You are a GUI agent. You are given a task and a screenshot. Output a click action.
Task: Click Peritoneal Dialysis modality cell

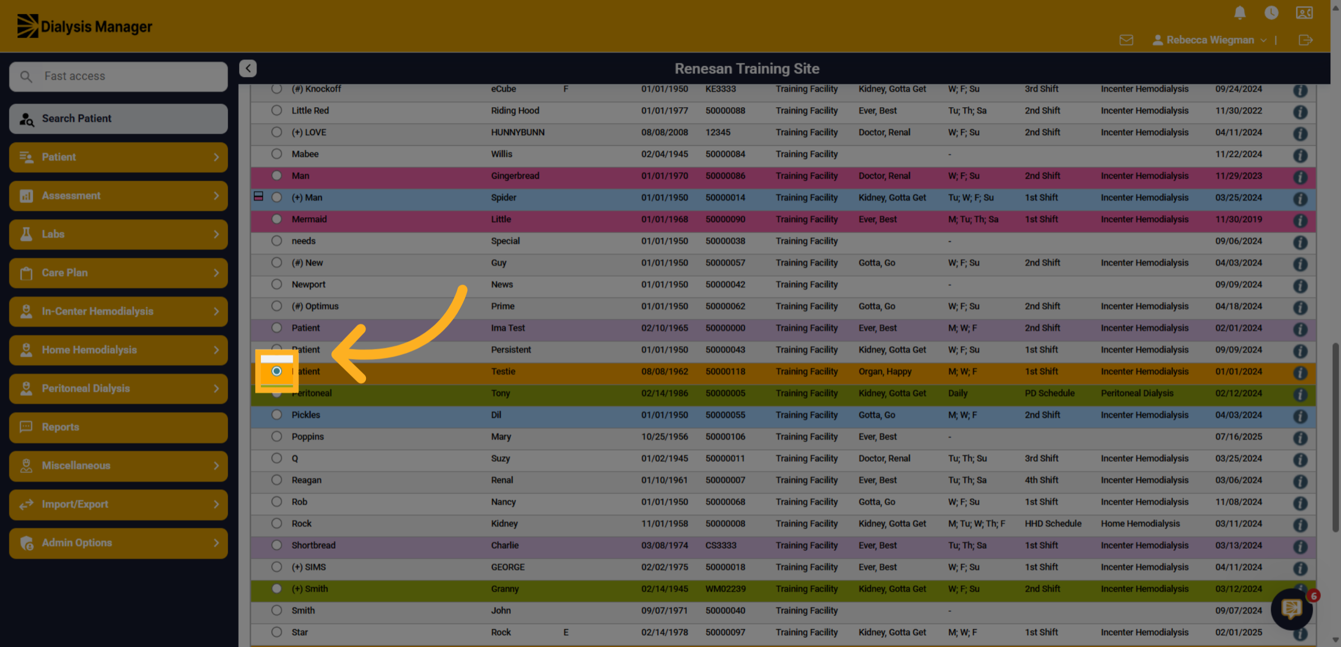[x=1137, y=393]
